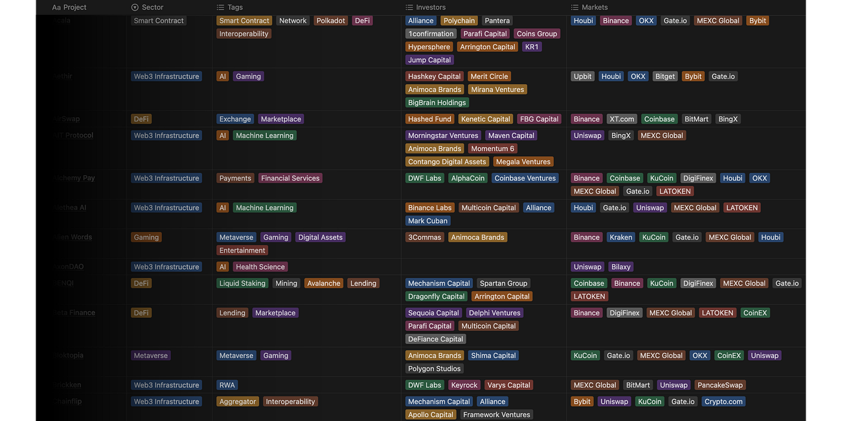Click the DeFiance Capital tag
The image size is (842, 421).
pos(435,339)
